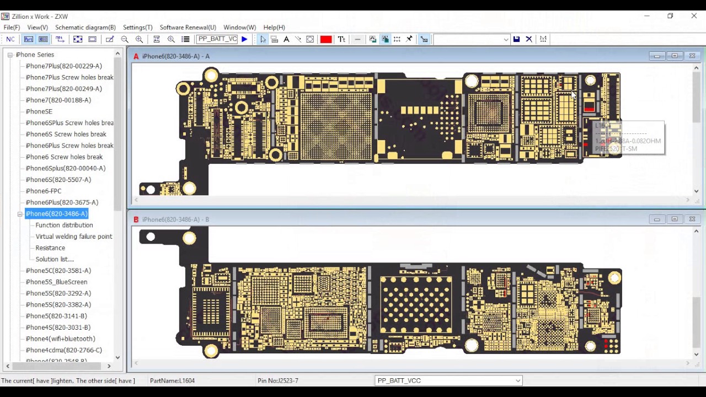Screen dimensions: 706x397
Task: Open the PP_BATT_VCC bottom dropdown
Action: [448, 380]
